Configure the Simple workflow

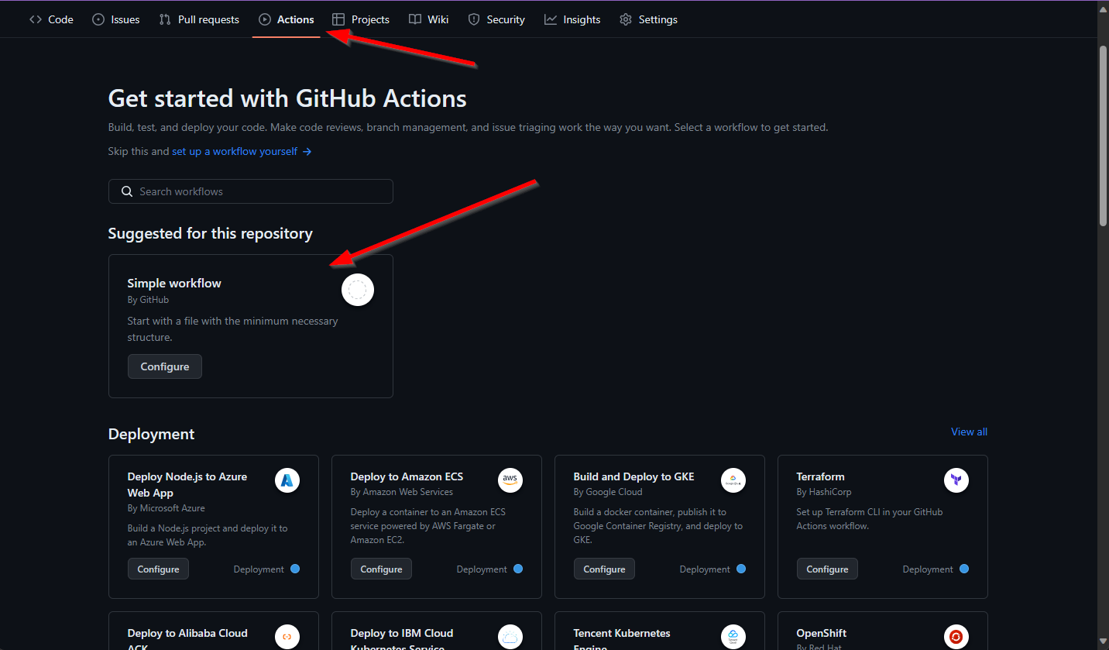(164, 366)
